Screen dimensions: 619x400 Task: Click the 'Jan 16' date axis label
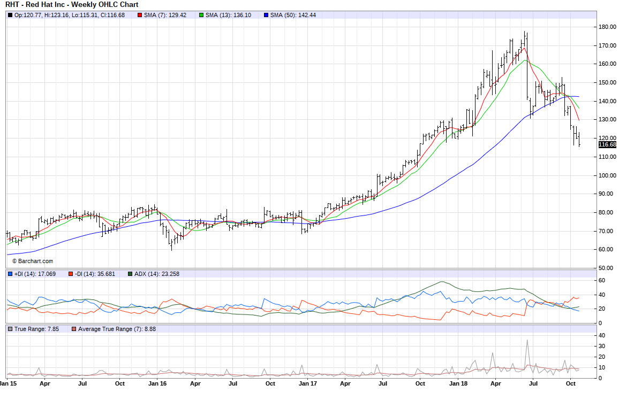(x=157, y=383)
